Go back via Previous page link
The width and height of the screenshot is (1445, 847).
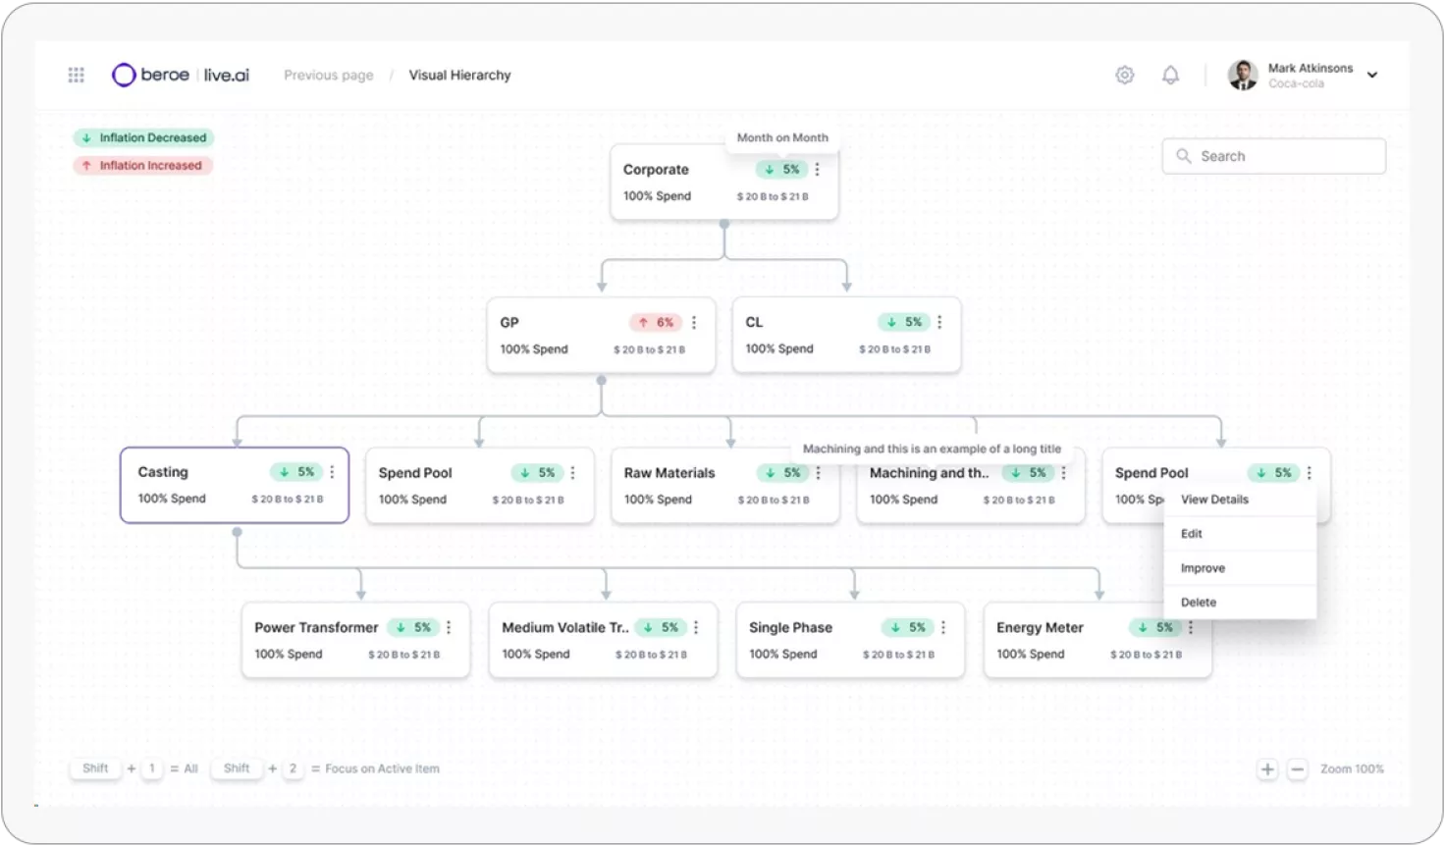328,75
